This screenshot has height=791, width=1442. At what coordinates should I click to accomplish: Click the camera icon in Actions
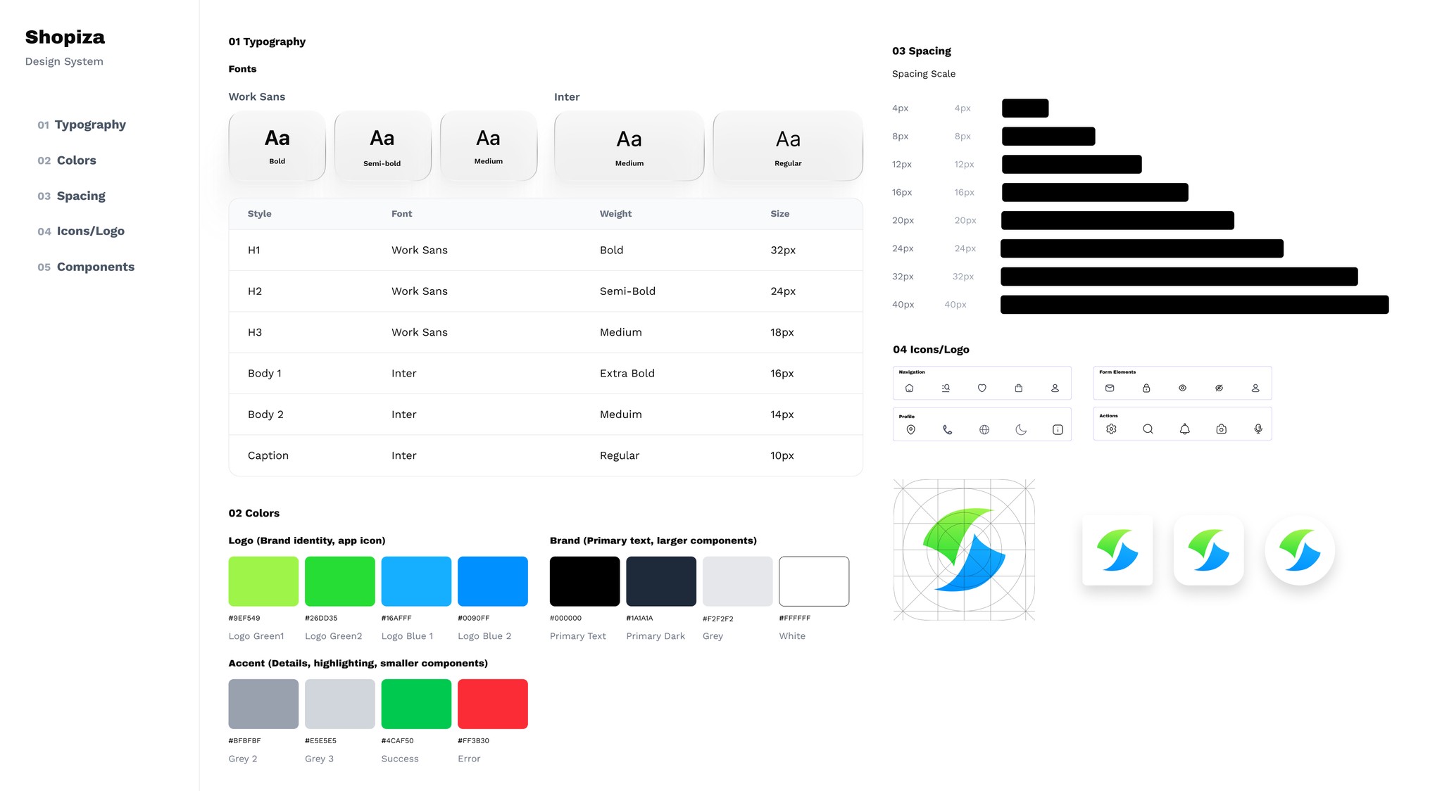point(1221,429)
